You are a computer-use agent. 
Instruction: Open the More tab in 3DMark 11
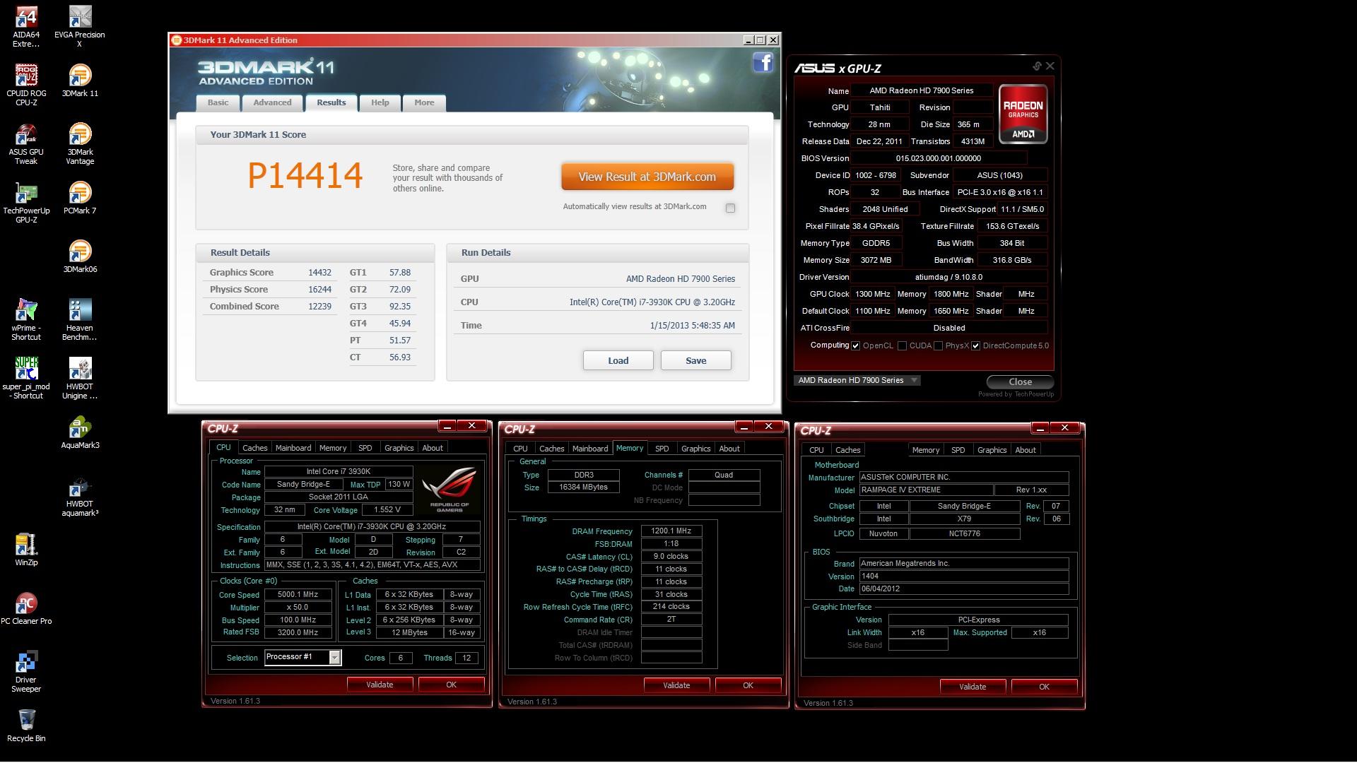[424, 102]
